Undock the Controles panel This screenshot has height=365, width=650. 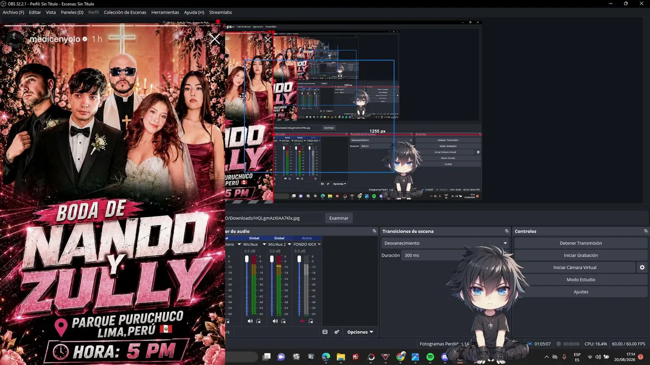pos(646,231)
